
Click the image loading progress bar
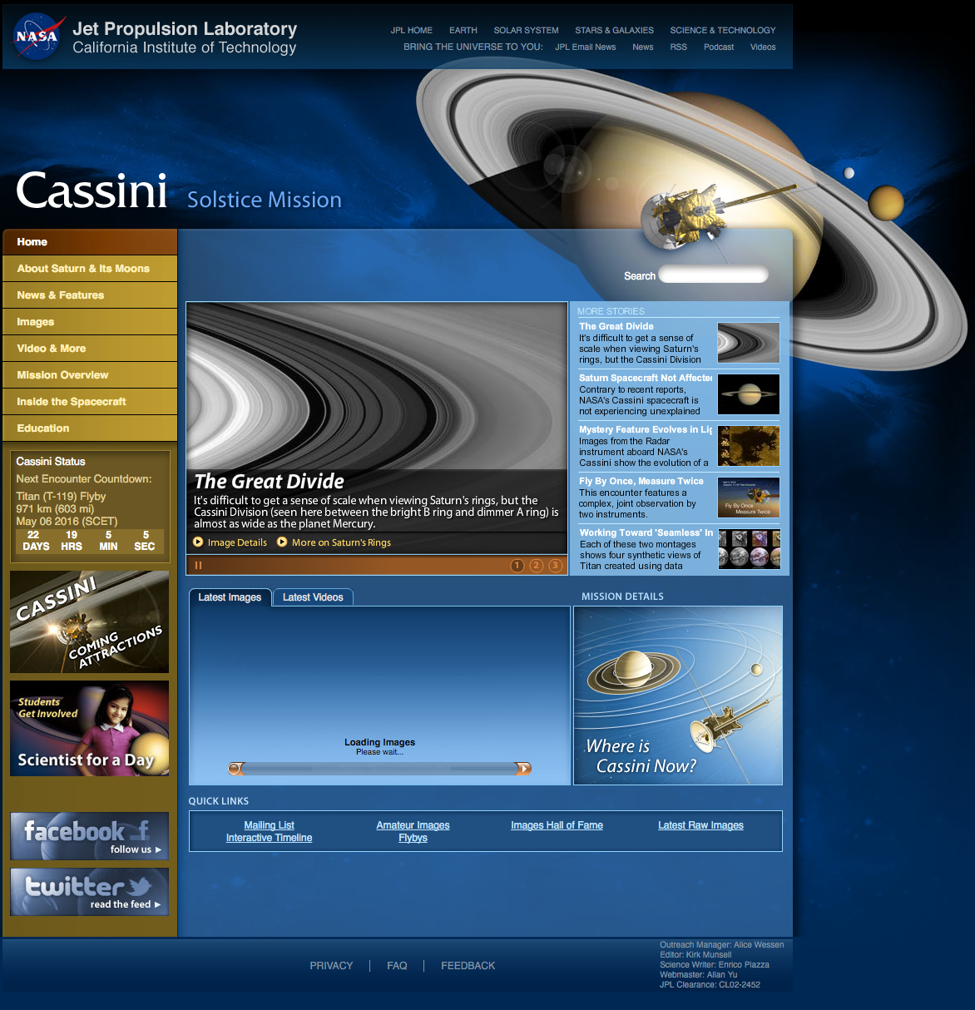pyautogui.click(x=380, y=769)
